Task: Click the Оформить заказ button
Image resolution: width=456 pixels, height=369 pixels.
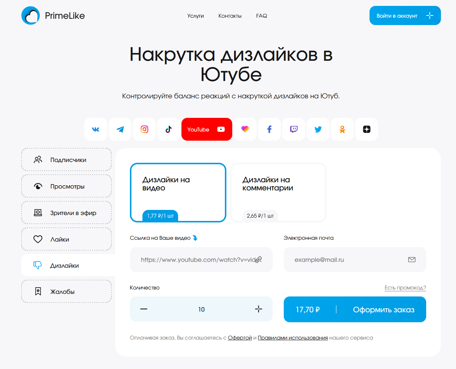Action: (x=355, y=310)
